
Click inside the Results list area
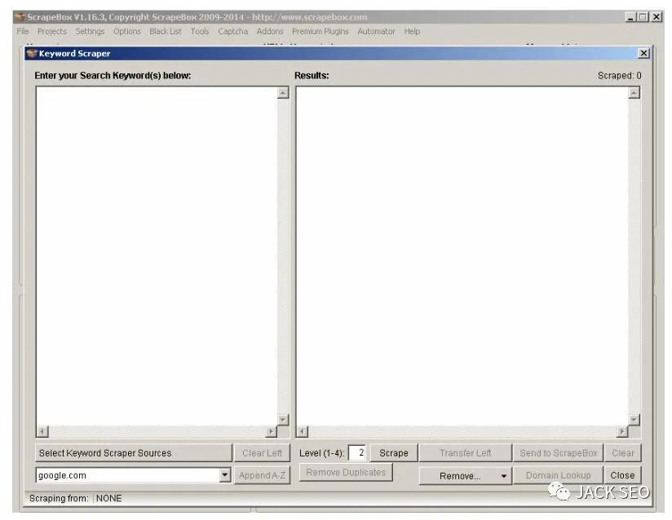(462, 256)
